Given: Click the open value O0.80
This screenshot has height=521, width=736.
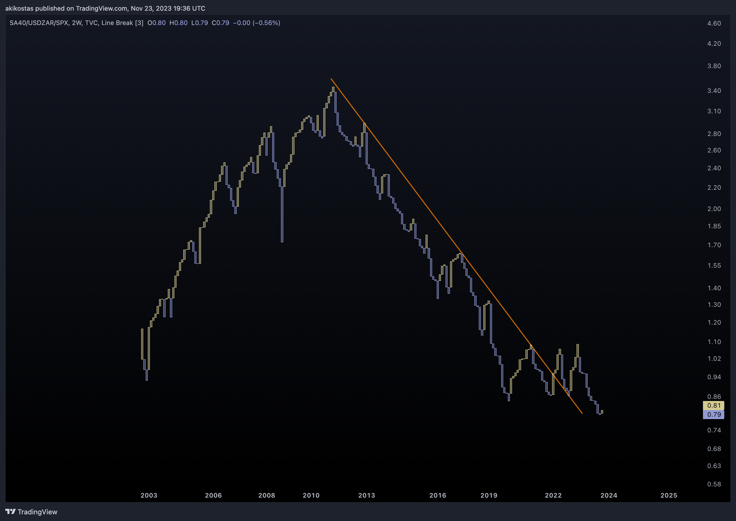Looking at the screenshot, I should (157, 23).
